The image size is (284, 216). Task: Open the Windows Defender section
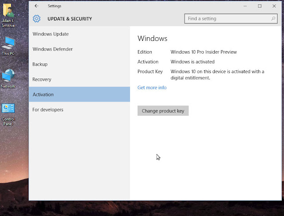pos(79,49)
